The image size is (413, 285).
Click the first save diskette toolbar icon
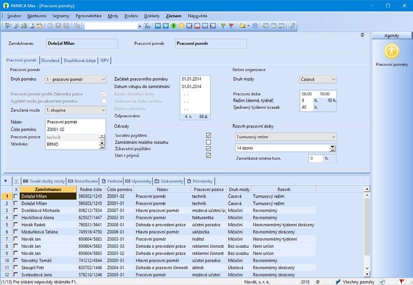(x=58, y=26)
